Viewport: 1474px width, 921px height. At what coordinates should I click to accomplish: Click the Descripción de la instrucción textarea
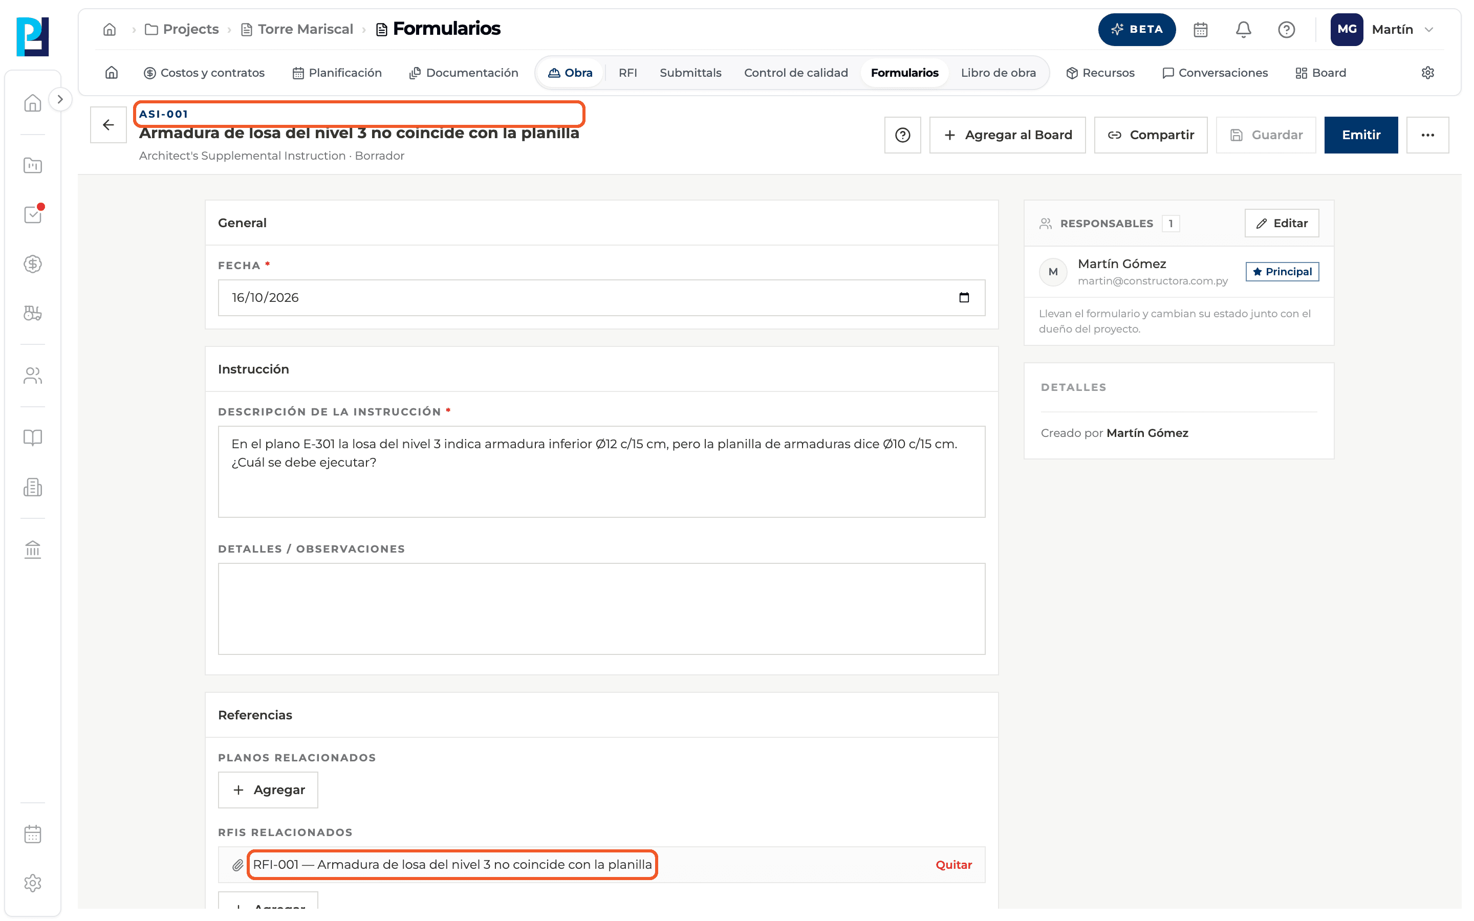tap(601, 471)
